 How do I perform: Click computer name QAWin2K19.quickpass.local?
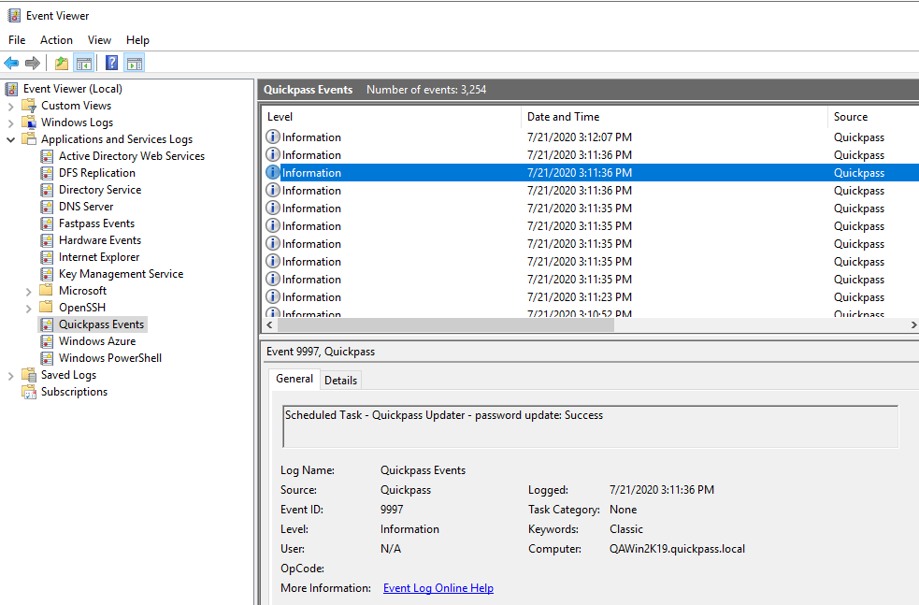point(677,549)
